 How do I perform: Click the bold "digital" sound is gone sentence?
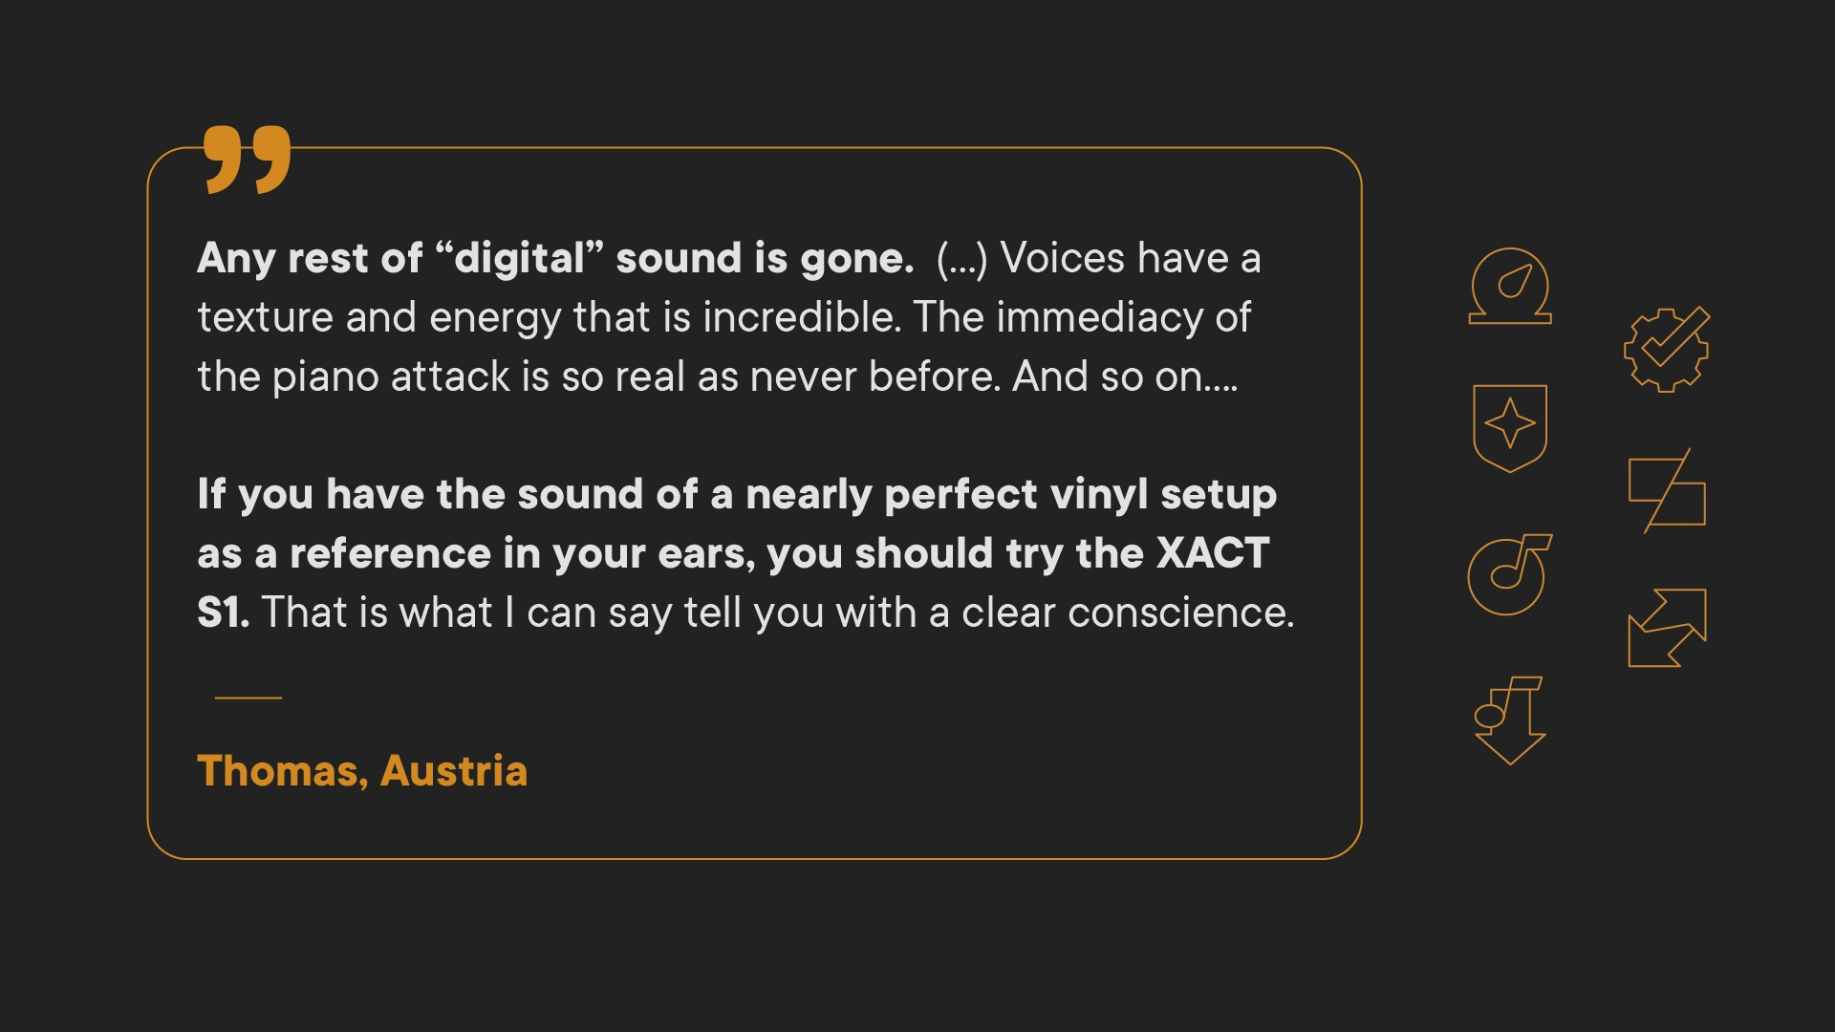(x=555, y=258)
